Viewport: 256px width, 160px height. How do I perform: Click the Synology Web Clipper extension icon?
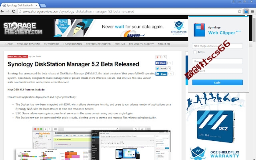click(246, 11)
